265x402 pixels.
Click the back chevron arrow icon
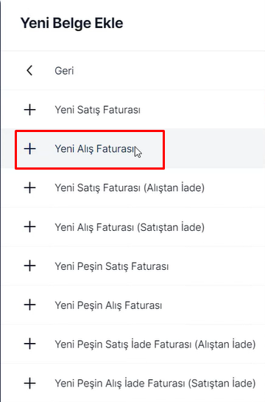tap(29, 70)
